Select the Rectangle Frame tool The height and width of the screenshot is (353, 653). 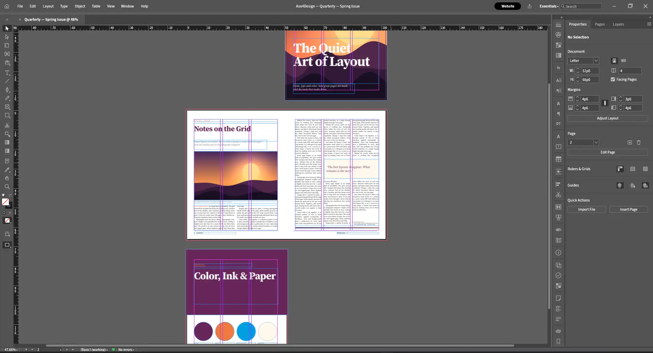(7, 107)
